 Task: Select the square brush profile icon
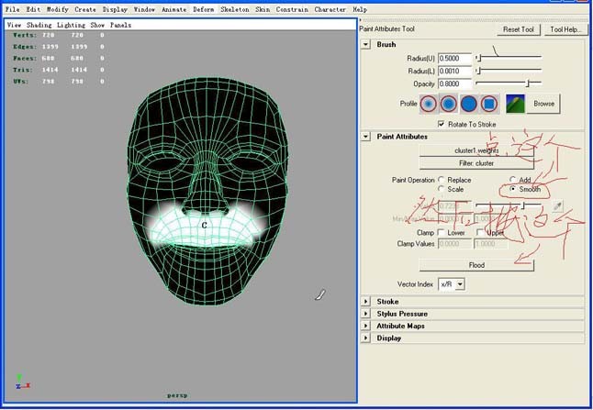488,104
